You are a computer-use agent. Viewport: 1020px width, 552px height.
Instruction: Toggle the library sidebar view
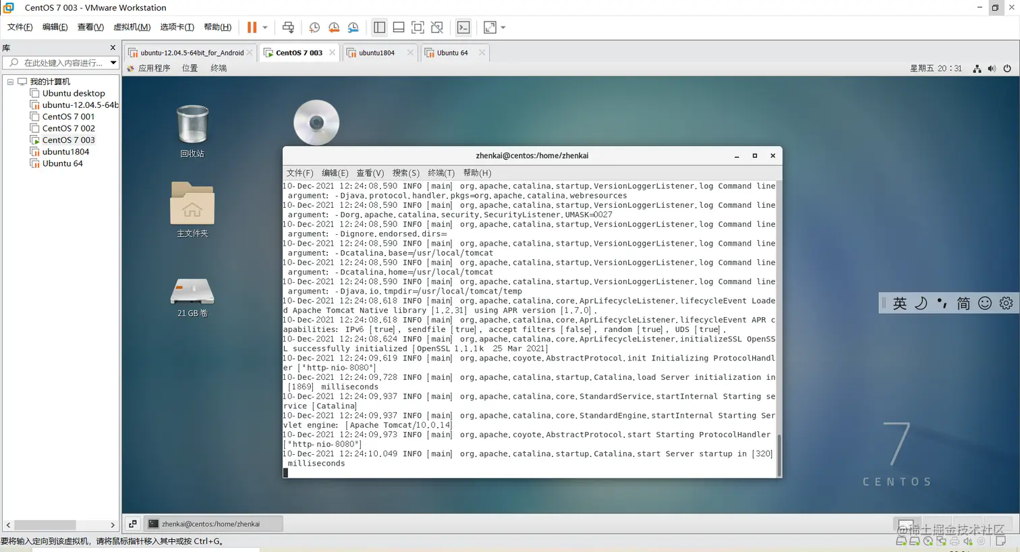tap(379, 28)
